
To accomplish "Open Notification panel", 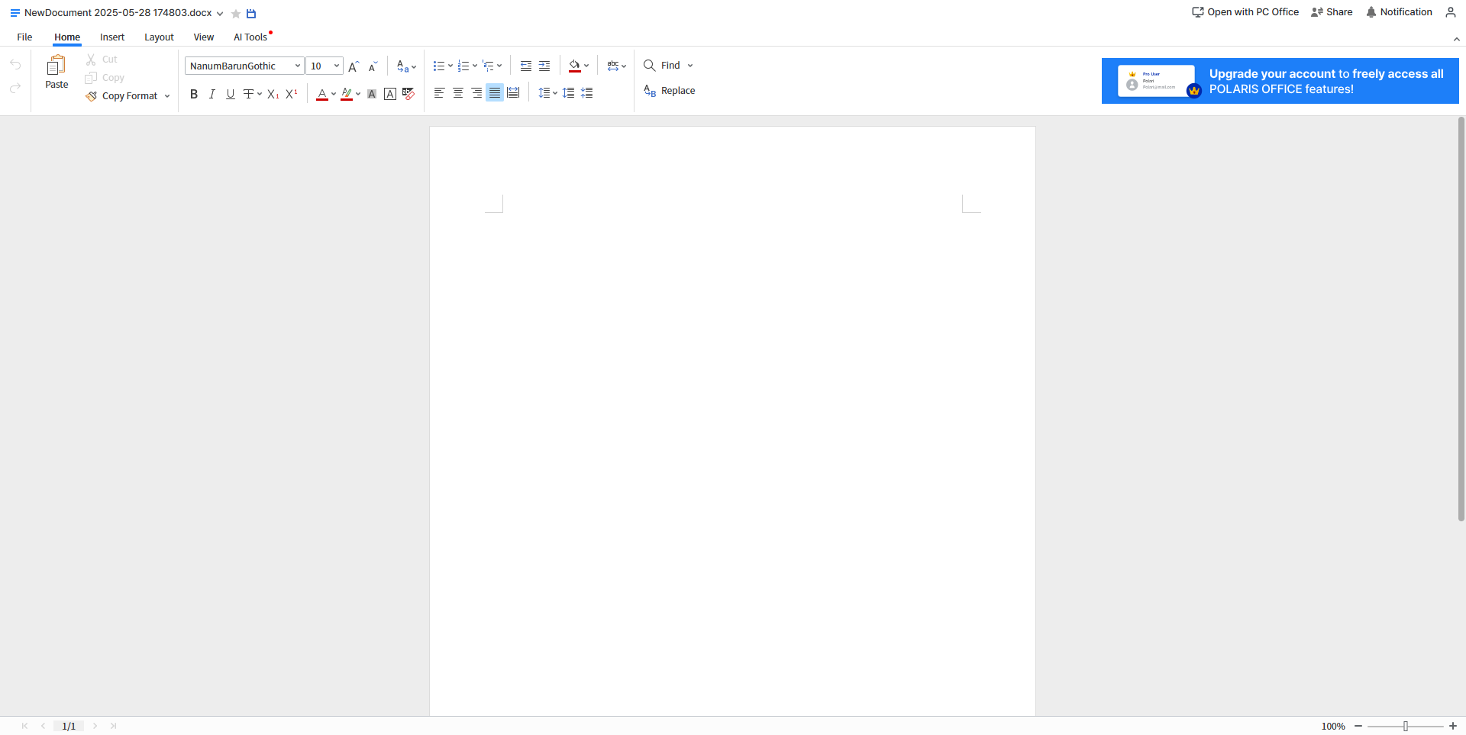I will coord(1399,12).
